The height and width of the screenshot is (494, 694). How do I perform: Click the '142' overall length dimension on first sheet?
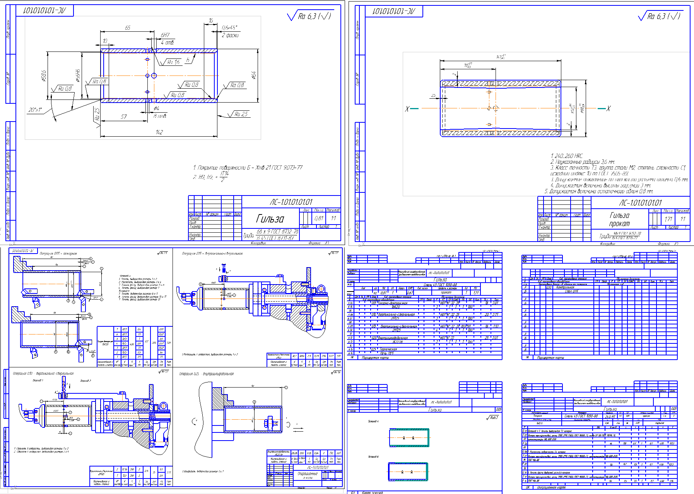tap(159, 132)
